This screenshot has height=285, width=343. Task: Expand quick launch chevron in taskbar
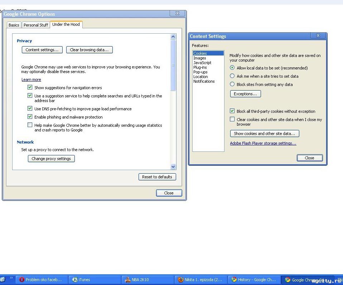pyautogui.click(x=11, y=278)
